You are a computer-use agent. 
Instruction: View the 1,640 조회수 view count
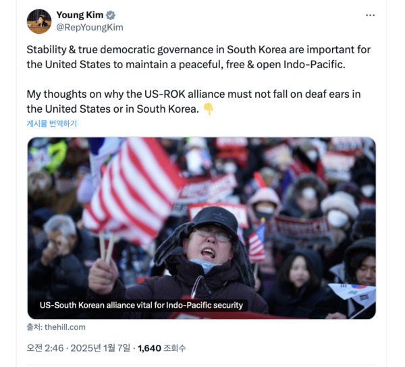point(162,348)
